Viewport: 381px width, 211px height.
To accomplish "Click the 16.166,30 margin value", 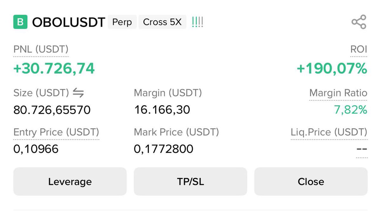I will (162, 110).
